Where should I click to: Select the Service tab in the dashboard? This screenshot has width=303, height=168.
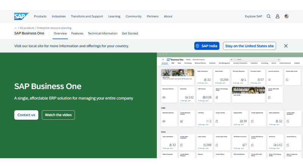[274, 63]
